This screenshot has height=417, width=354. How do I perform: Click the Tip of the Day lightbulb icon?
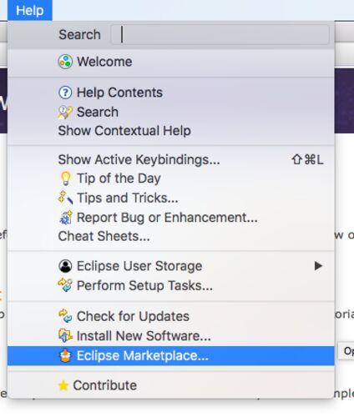click(x=65, y=178)
